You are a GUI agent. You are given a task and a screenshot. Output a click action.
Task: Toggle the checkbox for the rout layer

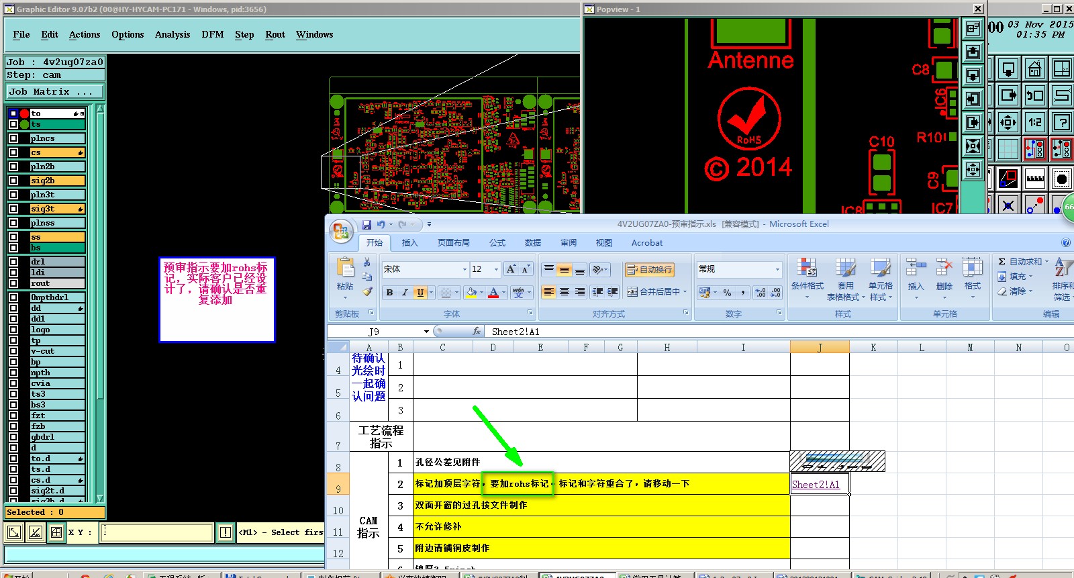point(13,283)
